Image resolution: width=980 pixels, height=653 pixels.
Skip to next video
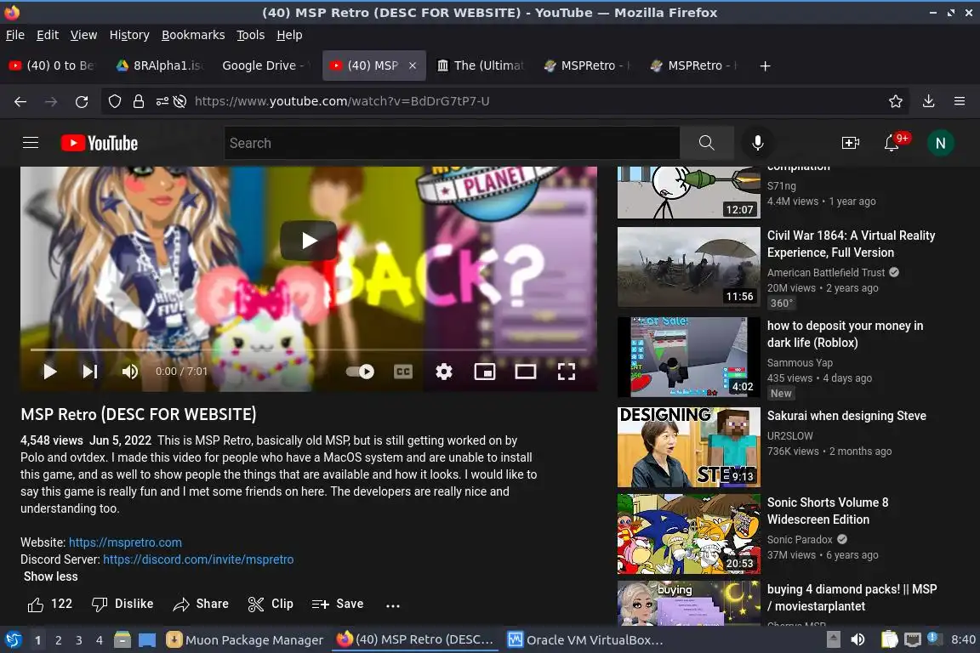[x=90, y=372]
